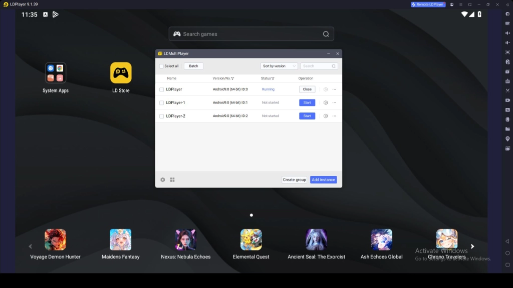
Task: Select the LDPlayer-2 row checkbox
Action: [161, 116]
